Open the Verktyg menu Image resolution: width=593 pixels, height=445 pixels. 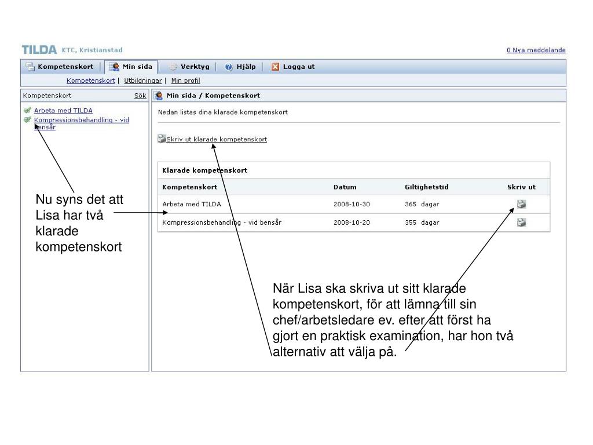coord(189,67)
